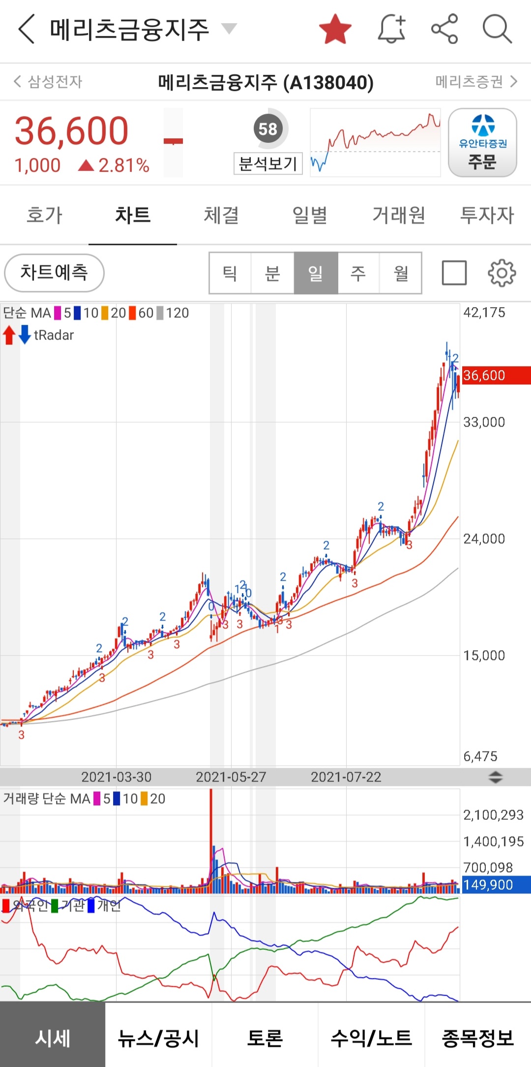Image resolution: width=531 pixels, height=1067 pixels.
Task: Switch to the 거래원 tab
Action: [x=398, y=215]
